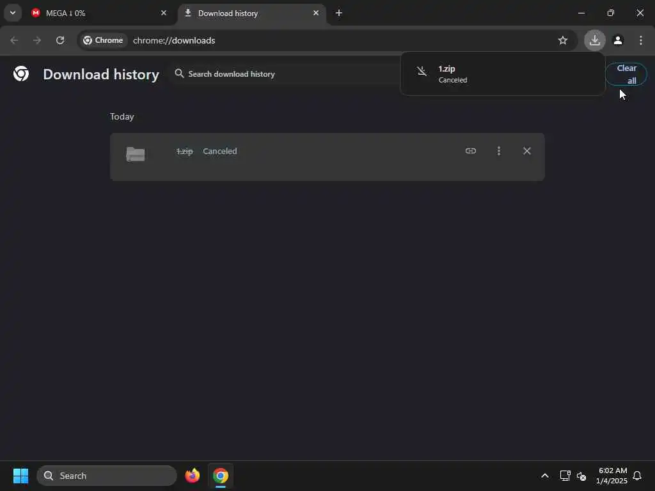Viewport: 655px width, 491px height.
Task: Open the profile avatar menu
Action: coord(618,40)
